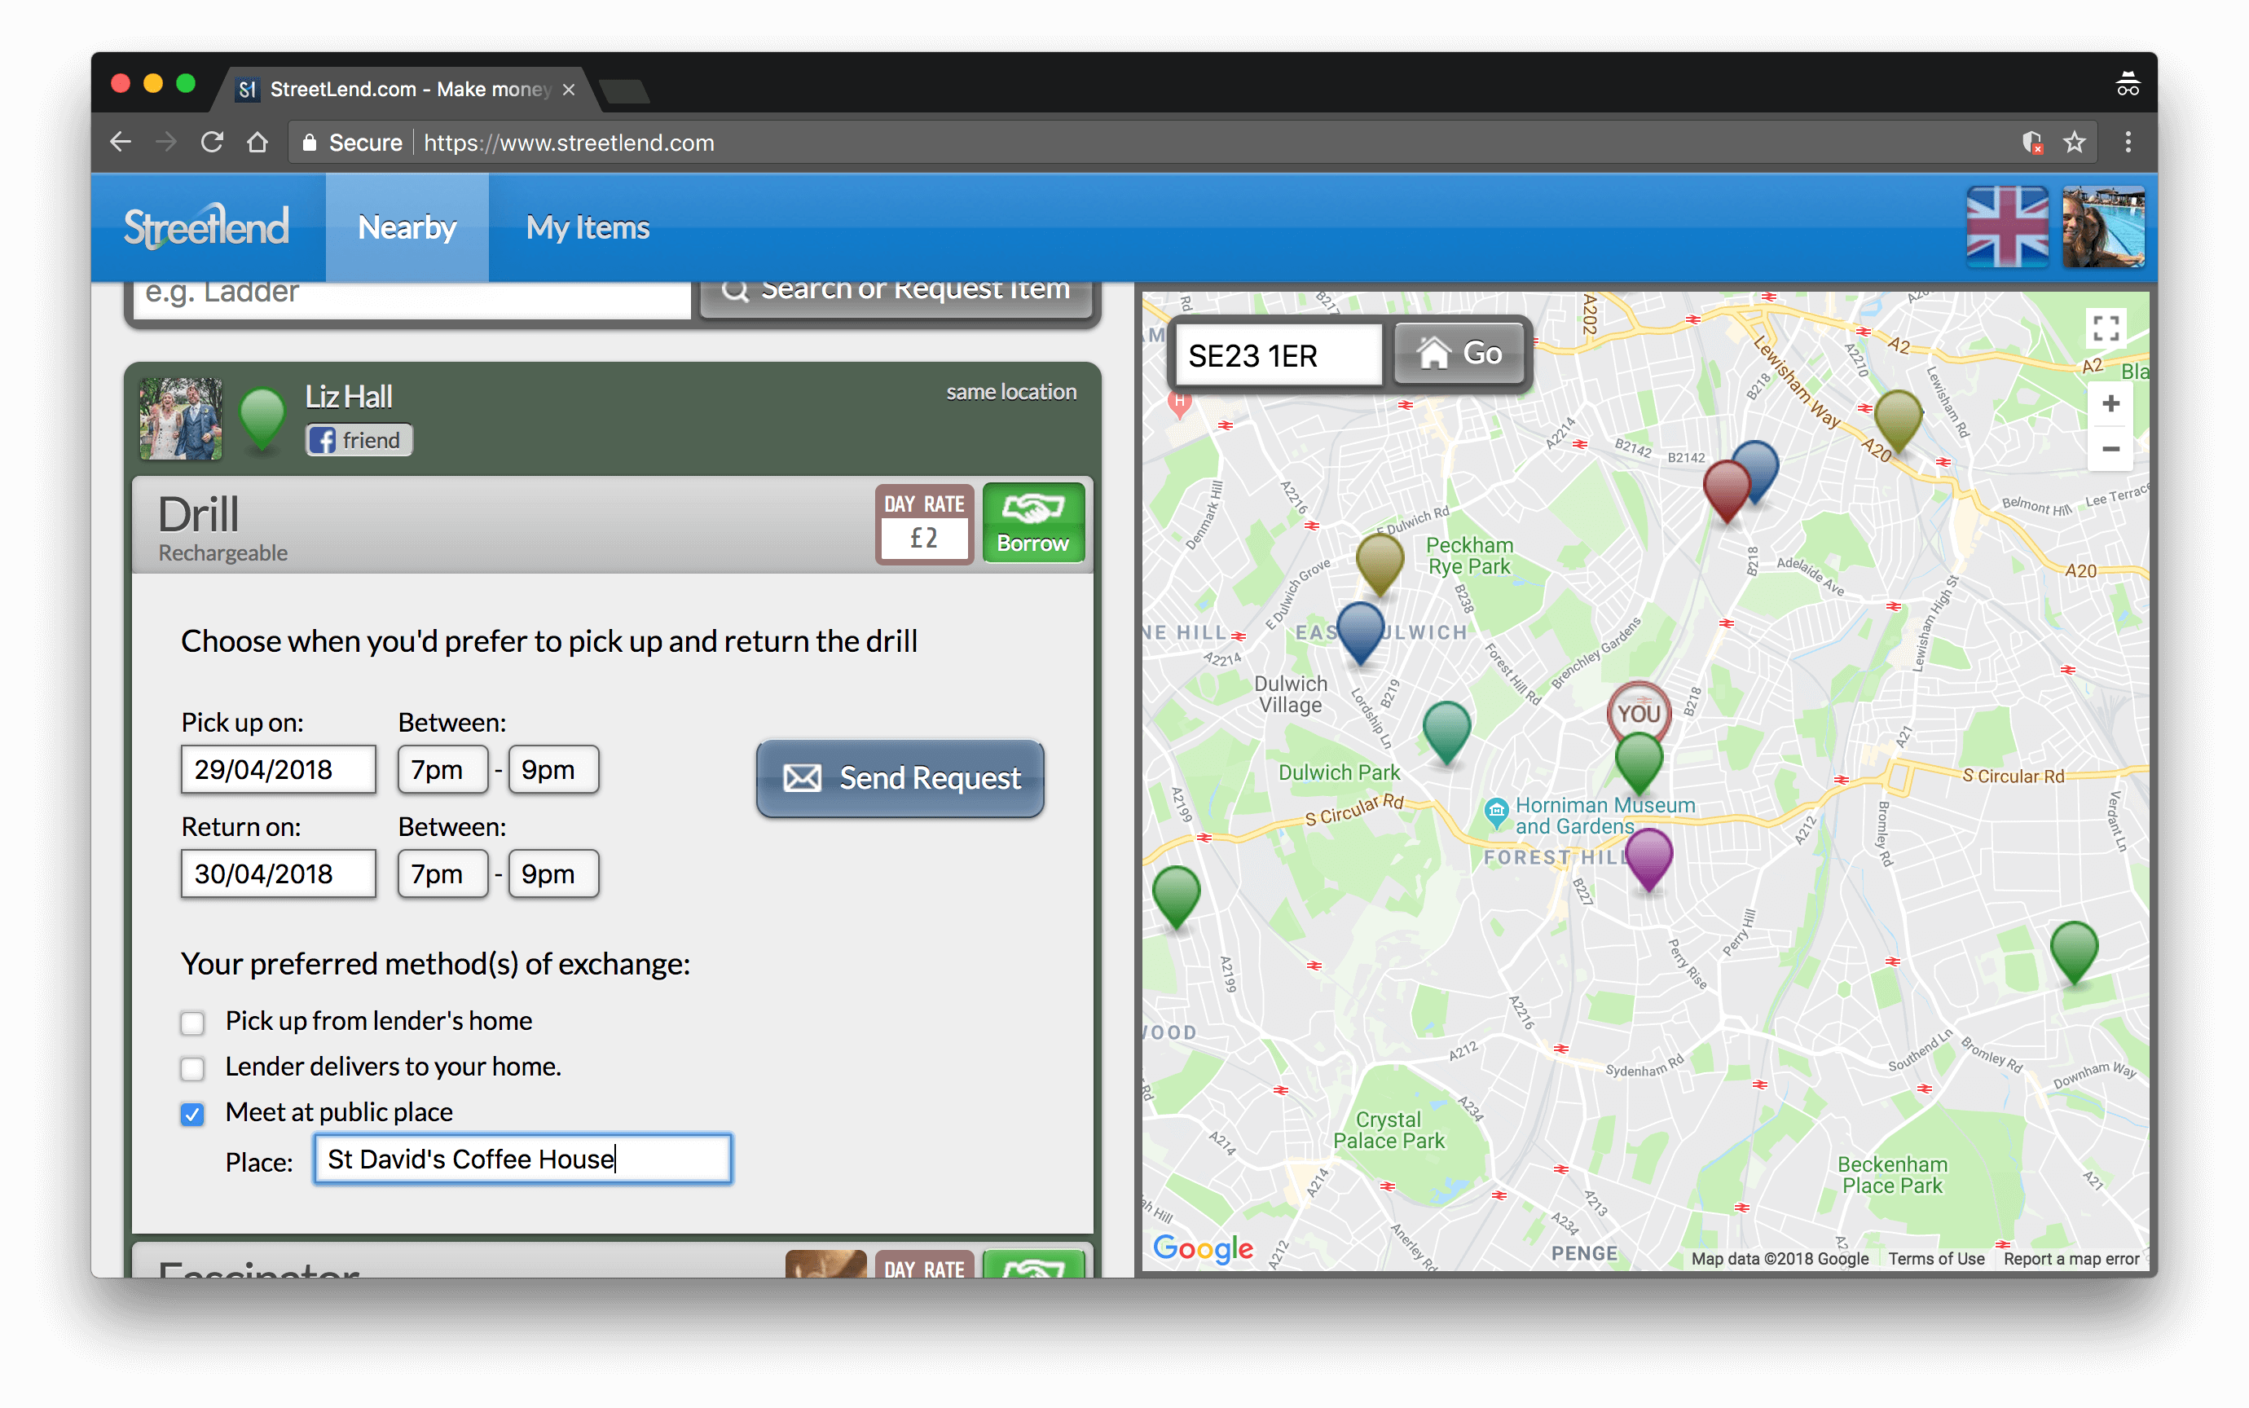2249x1408 pixels.
Task: Click the olive map pin near Lewisham Way
Action: (1898, 421)
